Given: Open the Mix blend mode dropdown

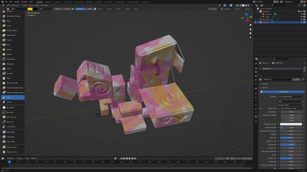Looking at the screenshot, I should click(46, 9).
